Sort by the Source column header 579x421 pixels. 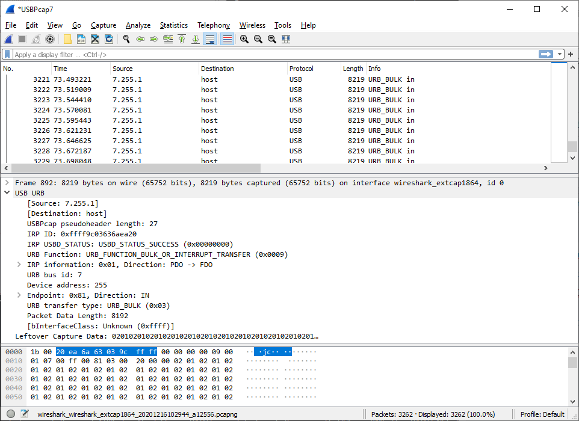click(x=155, y=68)
